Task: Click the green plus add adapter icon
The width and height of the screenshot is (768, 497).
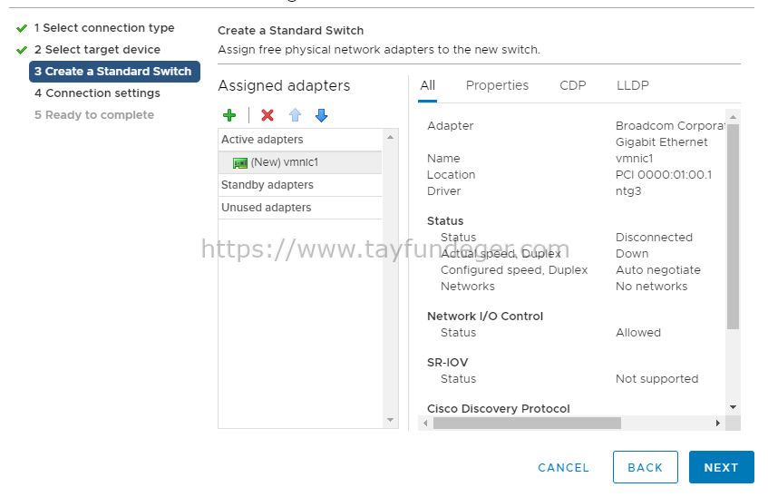Action: [229, 115]
